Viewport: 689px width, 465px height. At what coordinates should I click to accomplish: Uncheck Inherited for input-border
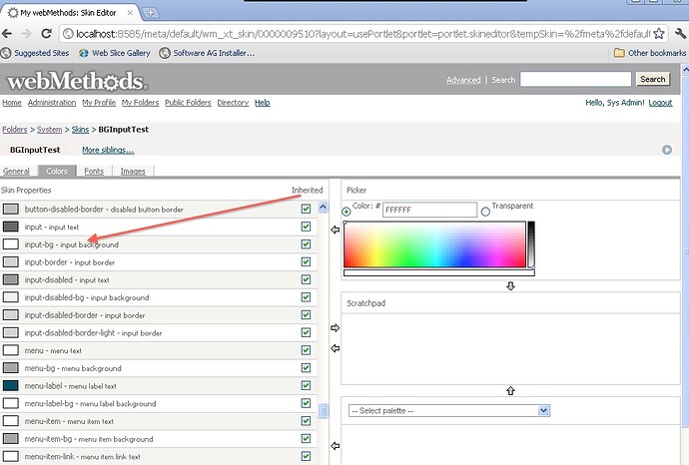(x=307, y=261)
